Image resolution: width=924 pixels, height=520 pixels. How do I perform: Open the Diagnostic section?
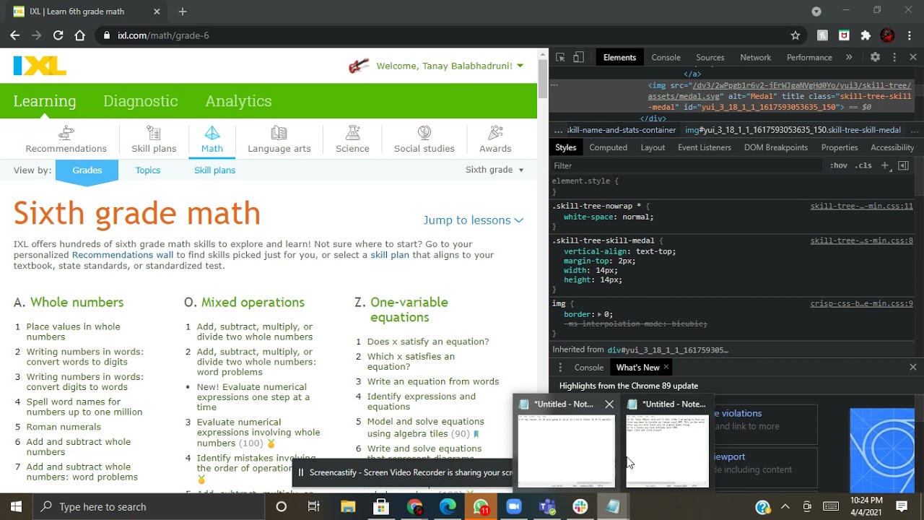pos(140,101)
